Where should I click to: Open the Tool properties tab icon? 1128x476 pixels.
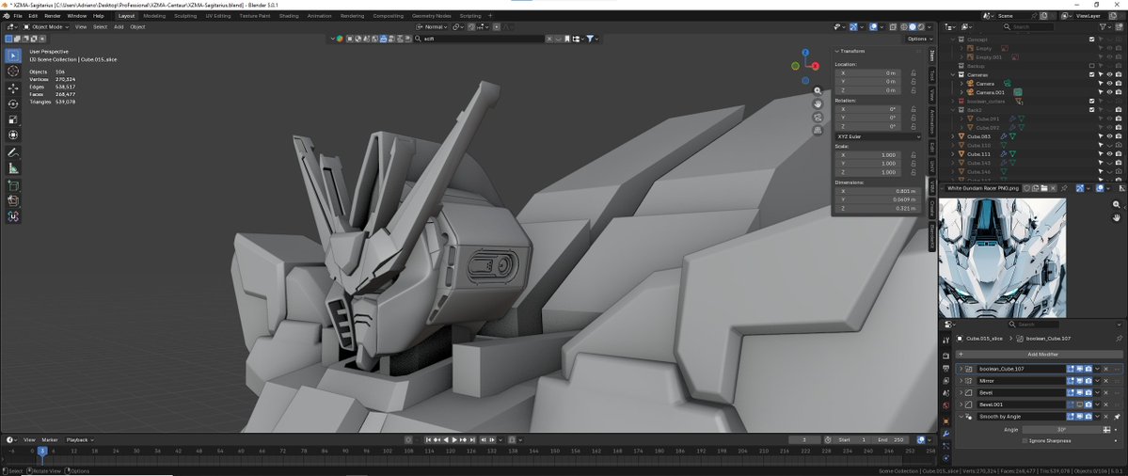[946, 341]
